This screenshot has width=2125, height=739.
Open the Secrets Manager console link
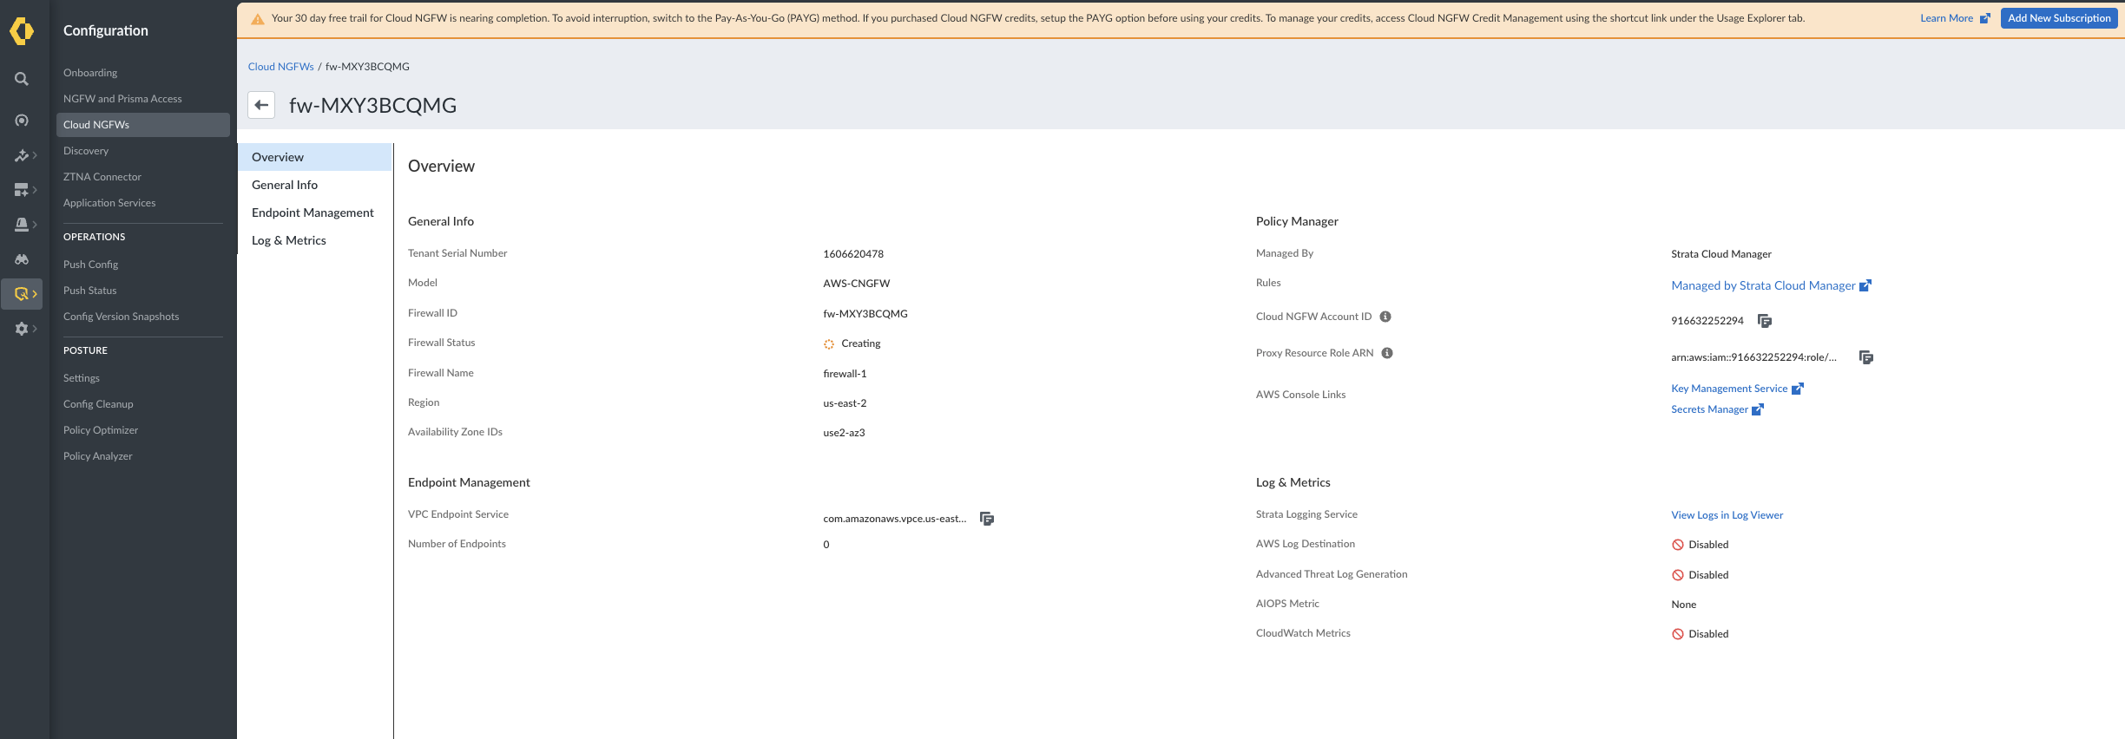point(1717,409)
